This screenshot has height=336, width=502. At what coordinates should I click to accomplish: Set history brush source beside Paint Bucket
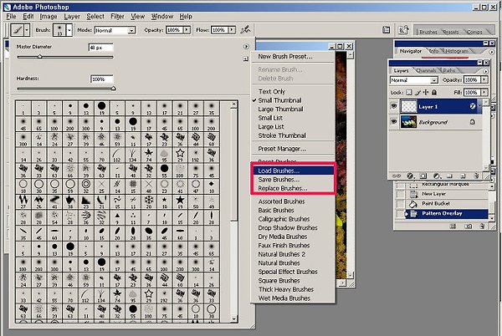click(400, 204)
